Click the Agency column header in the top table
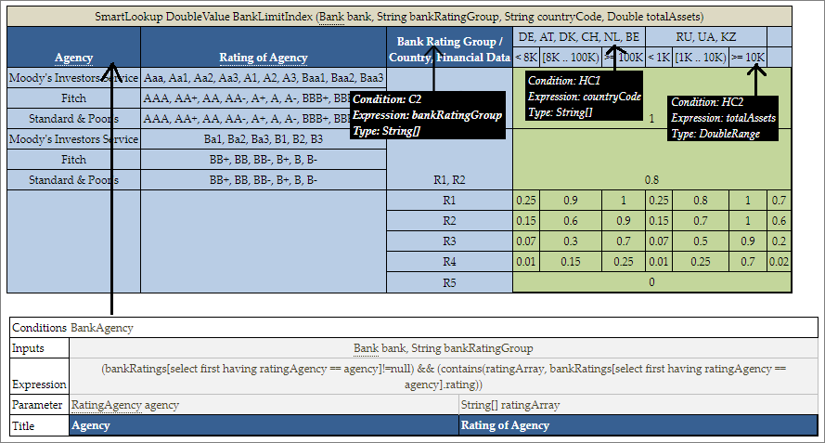The width and height of the screenshot is (825, 443). click(73, 58)
